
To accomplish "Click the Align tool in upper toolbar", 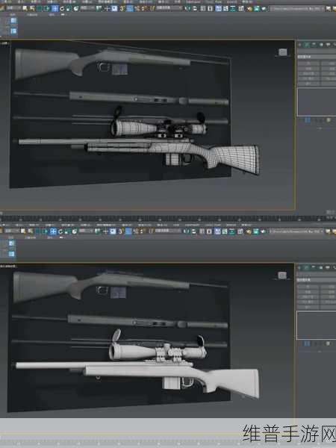I will click(194, 8).
